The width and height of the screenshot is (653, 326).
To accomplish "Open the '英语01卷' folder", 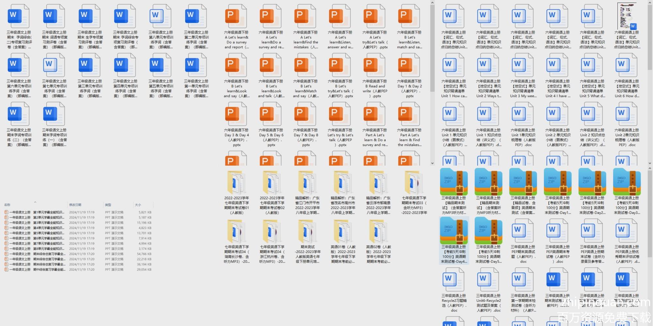I will coord(342,232).
